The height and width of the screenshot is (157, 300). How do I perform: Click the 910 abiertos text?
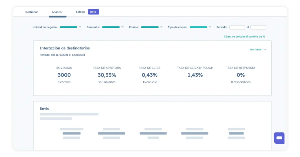[107, 82]
